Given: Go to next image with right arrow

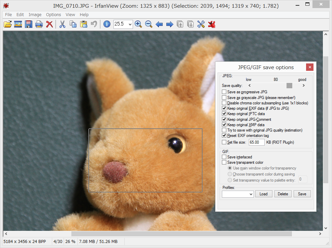Looking at the screenshot, I should [x=170, y=24].
